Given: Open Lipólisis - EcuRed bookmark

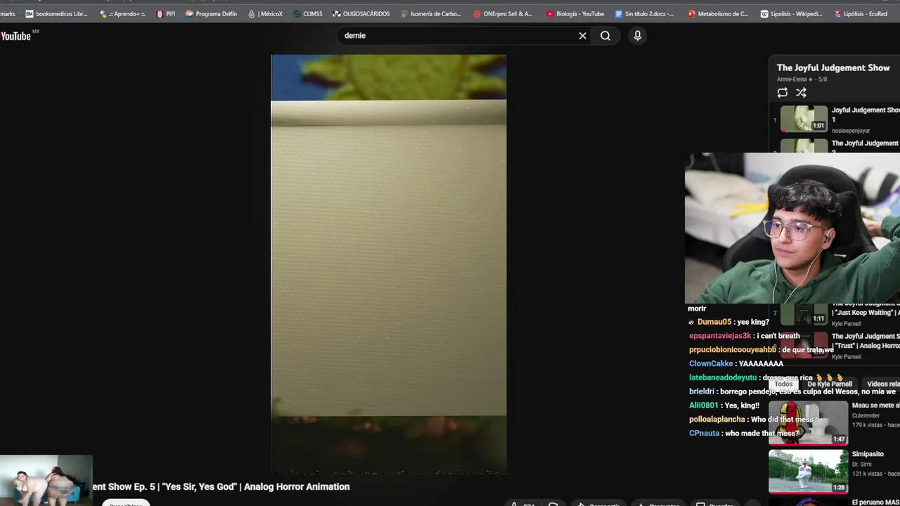Looking at the screenshot, I should click(861, 13).
